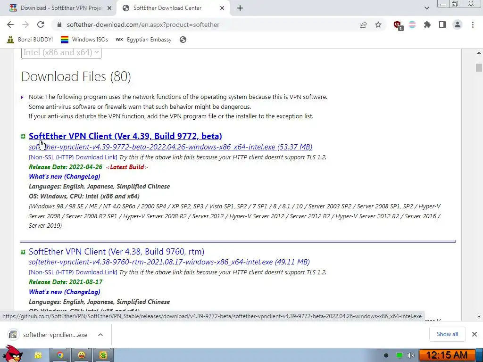Open a new browser tab
The image size is (483, 362).
(x=240, y=8)
